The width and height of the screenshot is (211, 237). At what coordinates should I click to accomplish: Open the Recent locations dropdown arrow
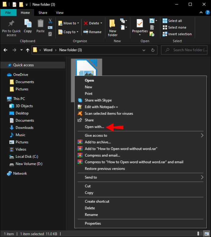pyautogui.click(x=21, y=50)
